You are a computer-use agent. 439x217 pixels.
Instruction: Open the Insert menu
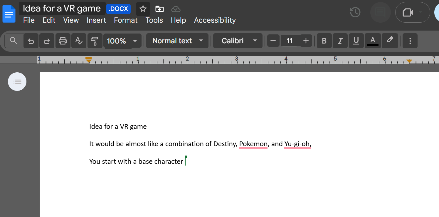96,20
